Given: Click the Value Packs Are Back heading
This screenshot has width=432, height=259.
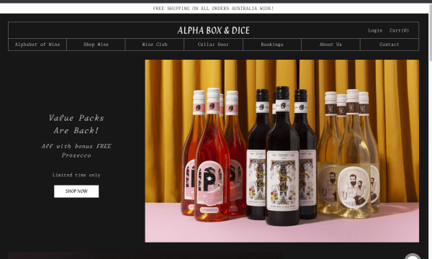Looking at the screenshot, I should 76,124.
